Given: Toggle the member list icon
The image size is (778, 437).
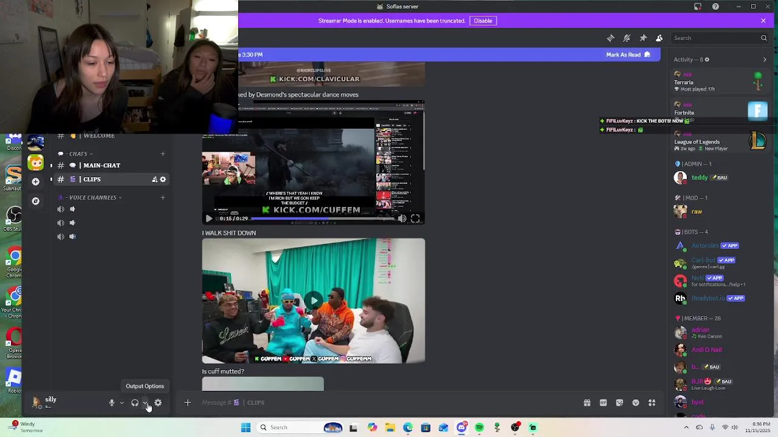Looking at the screenshot, I should [659, 38].
